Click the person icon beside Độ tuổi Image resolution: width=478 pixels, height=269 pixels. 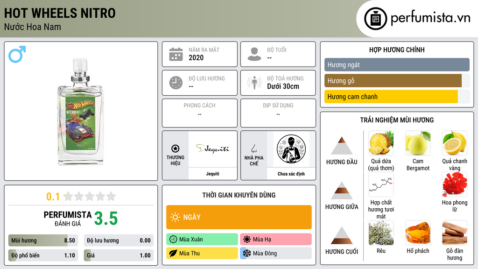(x=254, y=54)
